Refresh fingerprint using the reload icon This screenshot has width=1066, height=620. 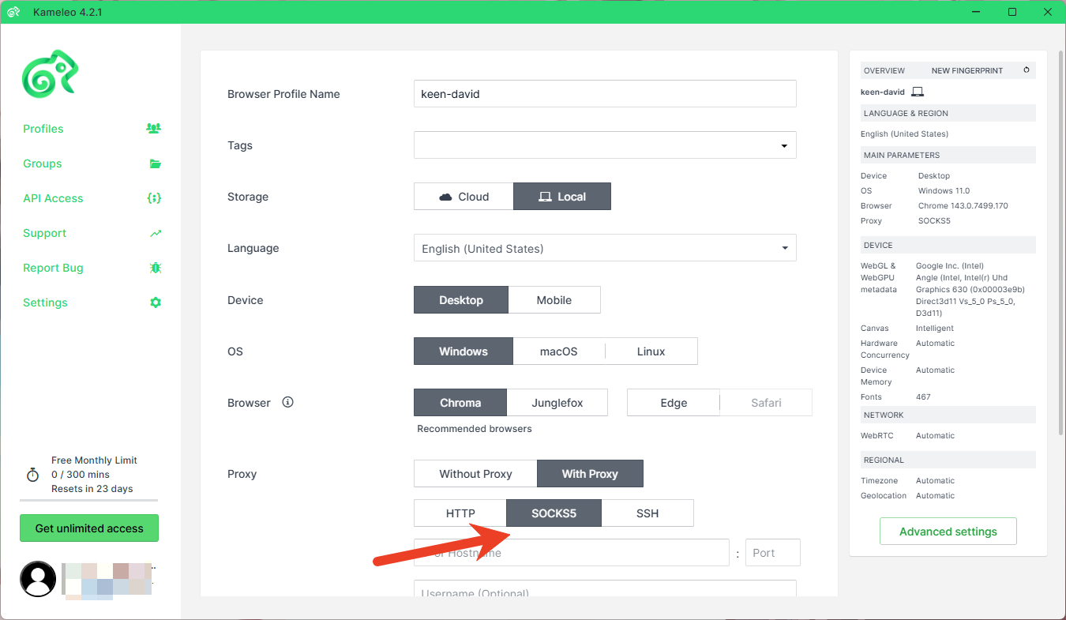(x=1027, y=70)
